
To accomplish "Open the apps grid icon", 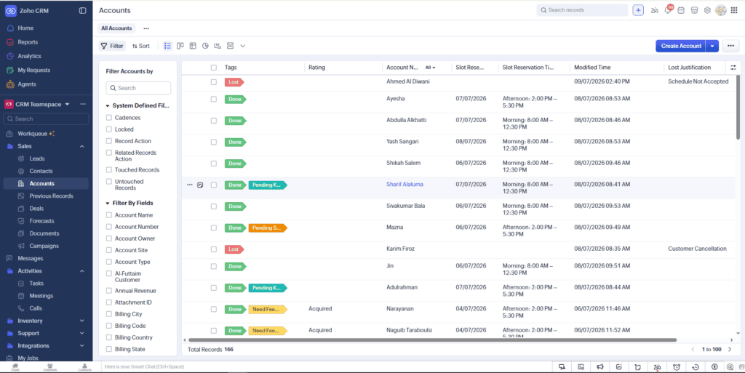I will [734, 10].
